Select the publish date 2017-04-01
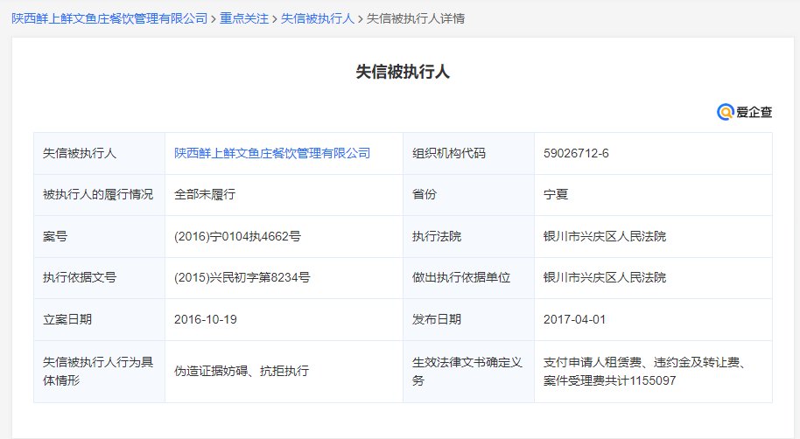This screenshot has width=800, height=439. tap(574, 319)
